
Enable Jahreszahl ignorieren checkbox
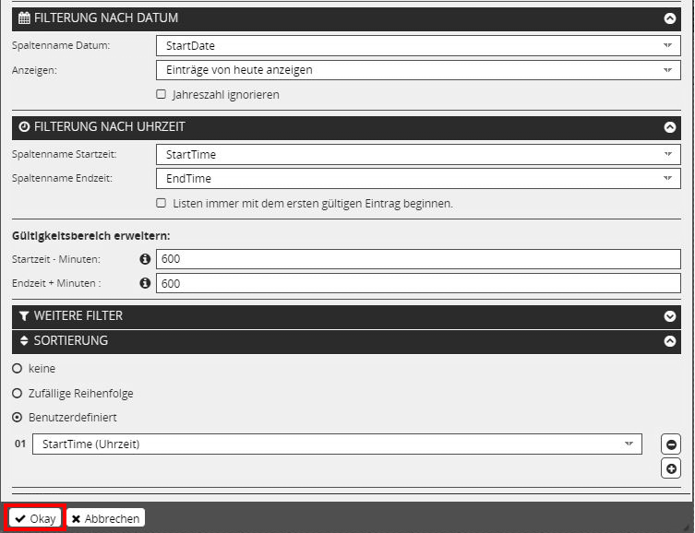tap(162, 94)
